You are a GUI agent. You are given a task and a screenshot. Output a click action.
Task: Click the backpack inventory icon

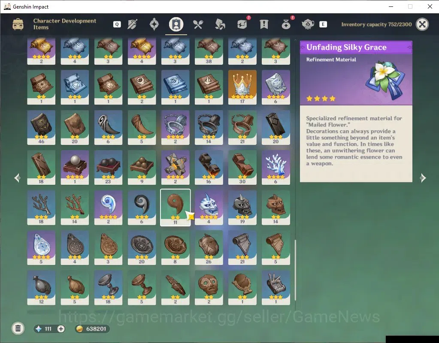[18, 24]
